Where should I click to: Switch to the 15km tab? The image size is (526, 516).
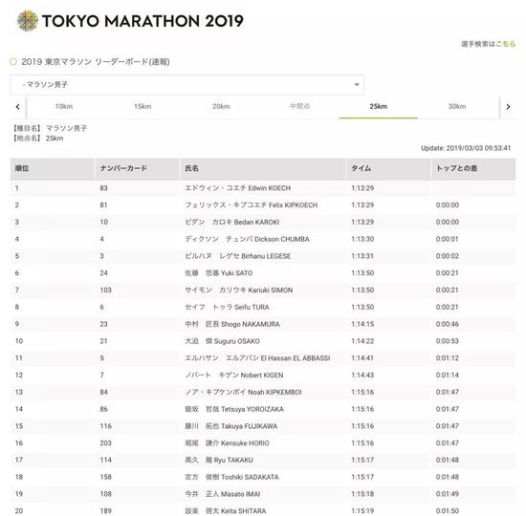pos(142,107)
